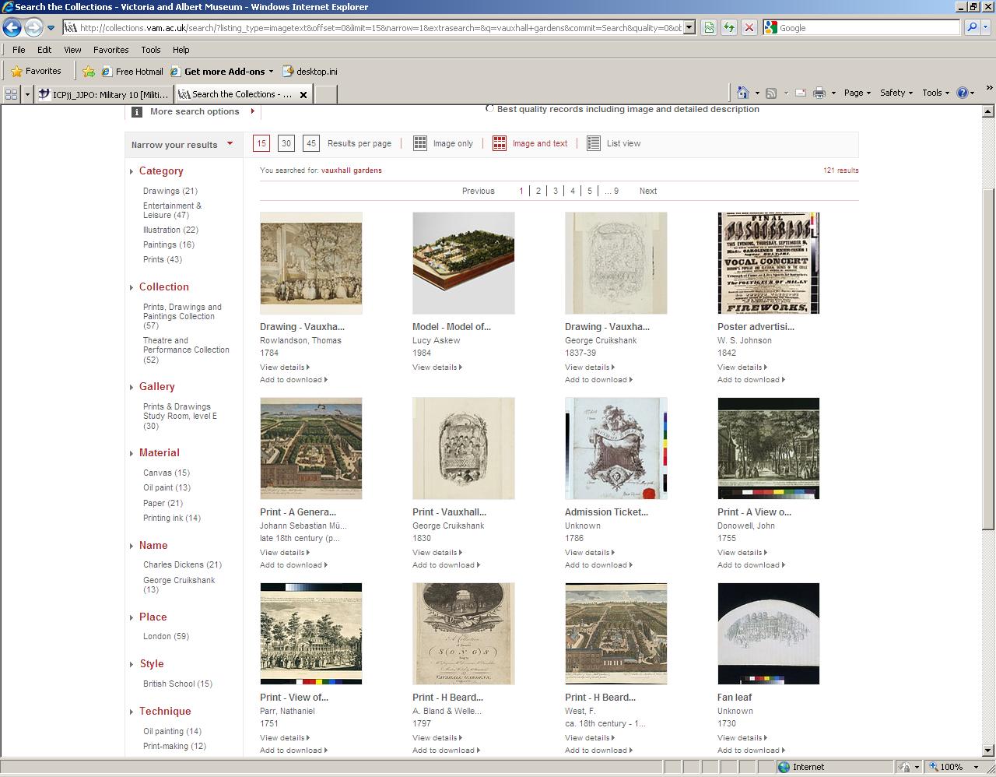Click the Refresh button in the address bar
The image size is (996, 777).
pos(728,28)
